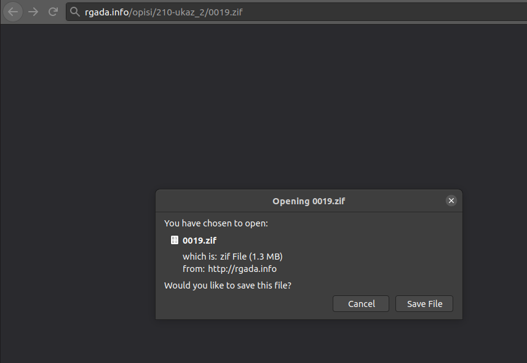
Task: Click the Save File button on the right
Action: 424,303
